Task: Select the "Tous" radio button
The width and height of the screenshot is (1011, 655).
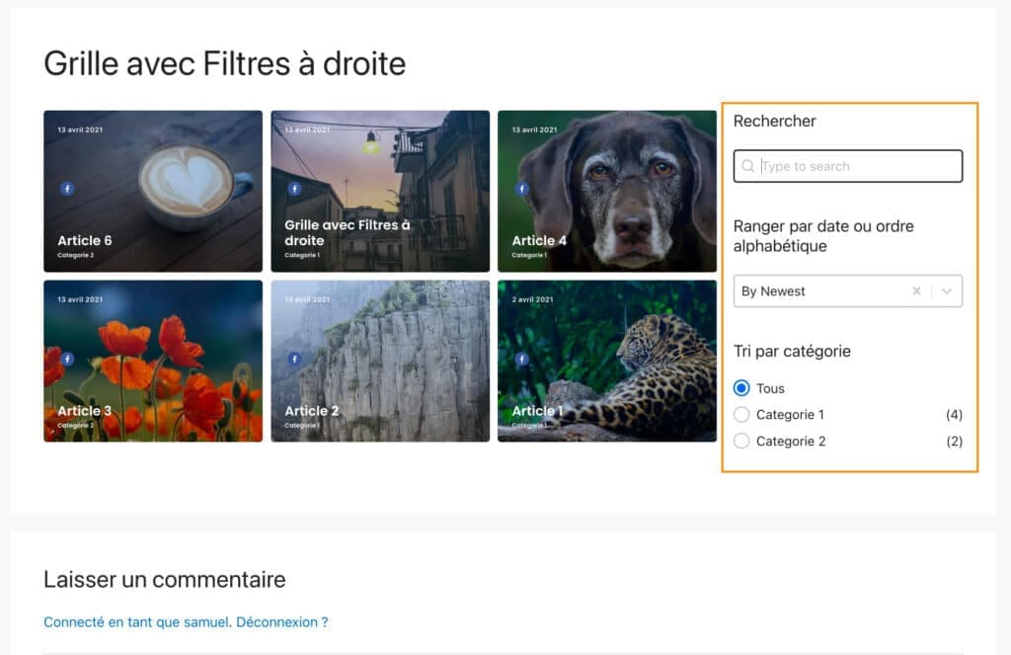Action: click(741, 388)
